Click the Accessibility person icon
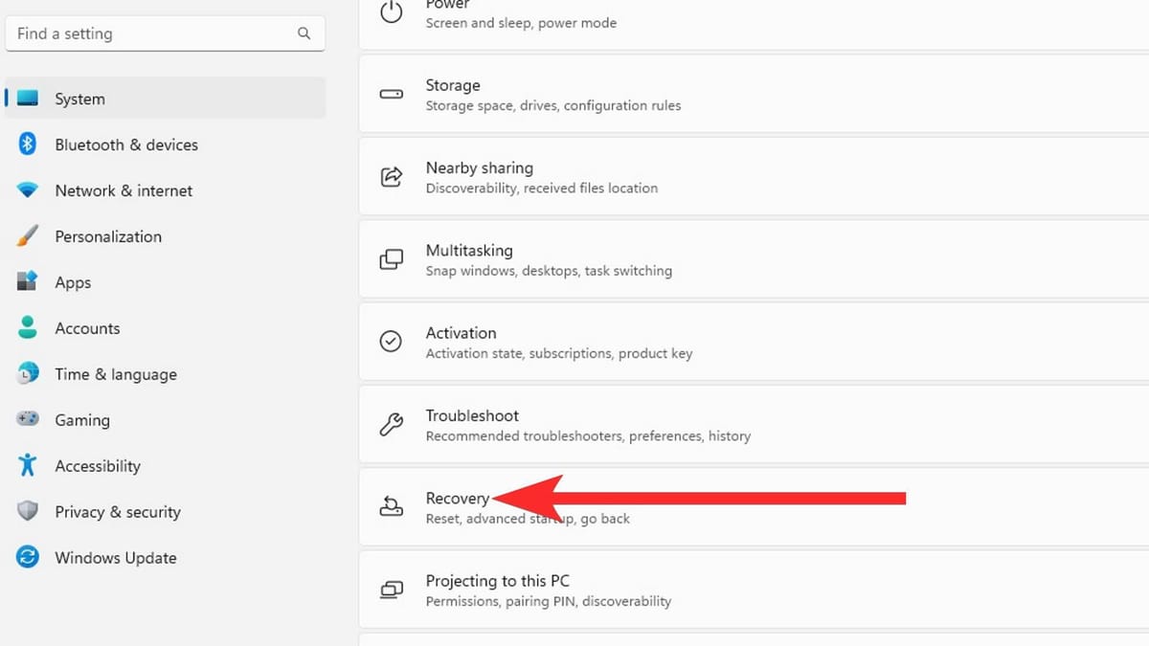1149x646 pixels. click(x=29, y=466)
